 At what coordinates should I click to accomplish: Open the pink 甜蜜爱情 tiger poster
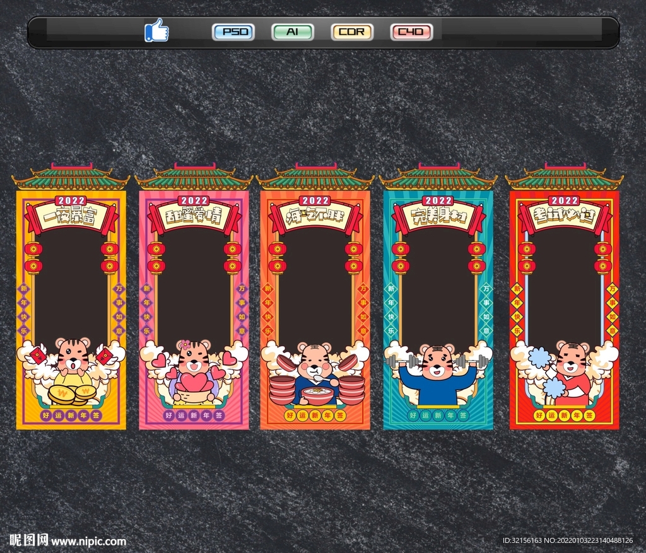coord(194,296)
